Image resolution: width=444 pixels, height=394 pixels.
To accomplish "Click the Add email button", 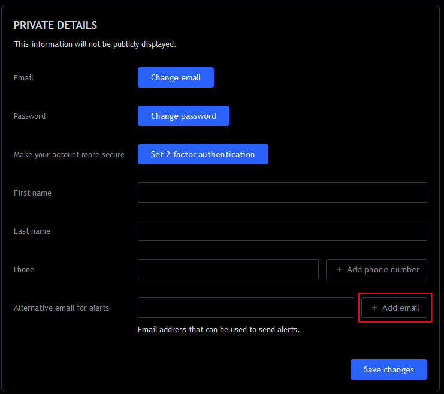I will [394, 308].
